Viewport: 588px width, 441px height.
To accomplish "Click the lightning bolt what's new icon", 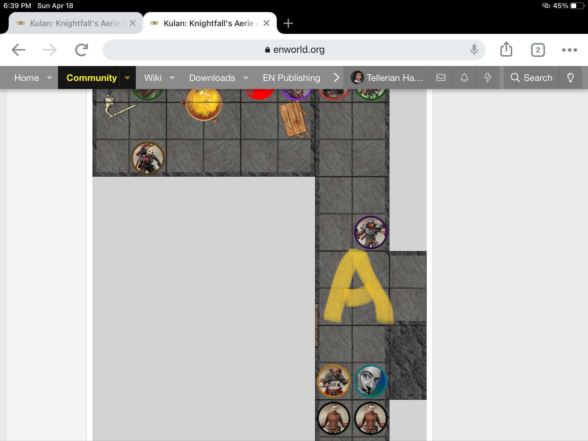I will click(x=488, y=78).
